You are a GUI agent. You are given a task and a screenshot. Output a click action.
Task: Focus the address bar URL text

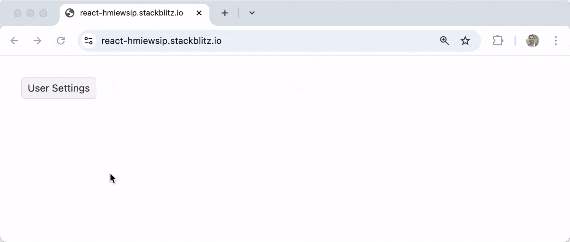pos(161,41)
